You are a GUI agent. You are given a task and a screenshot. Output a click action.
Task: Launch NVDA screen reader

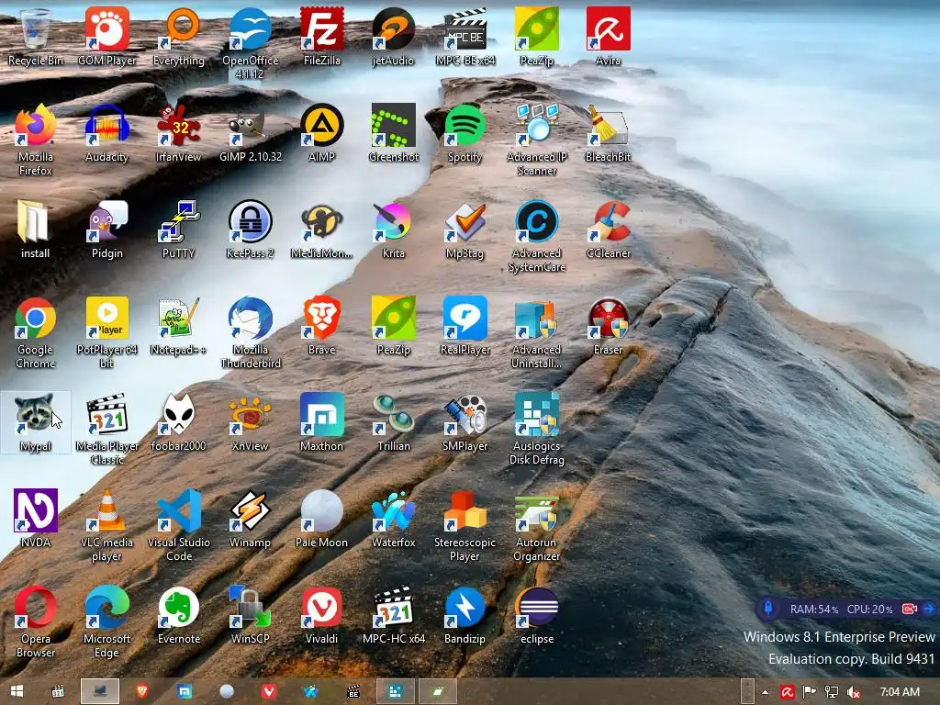pyautogui.click(x=36, y=519)
